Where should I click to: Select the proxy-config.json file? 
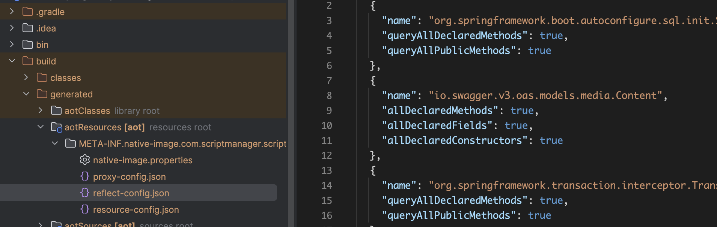click(129, 177)
